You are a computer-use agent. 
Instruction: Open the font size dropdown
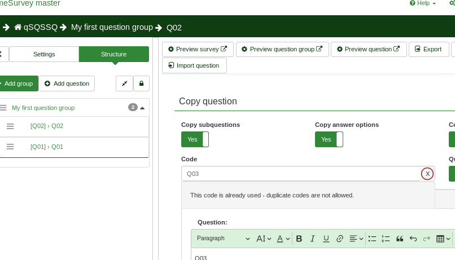[x=264, y=239]
